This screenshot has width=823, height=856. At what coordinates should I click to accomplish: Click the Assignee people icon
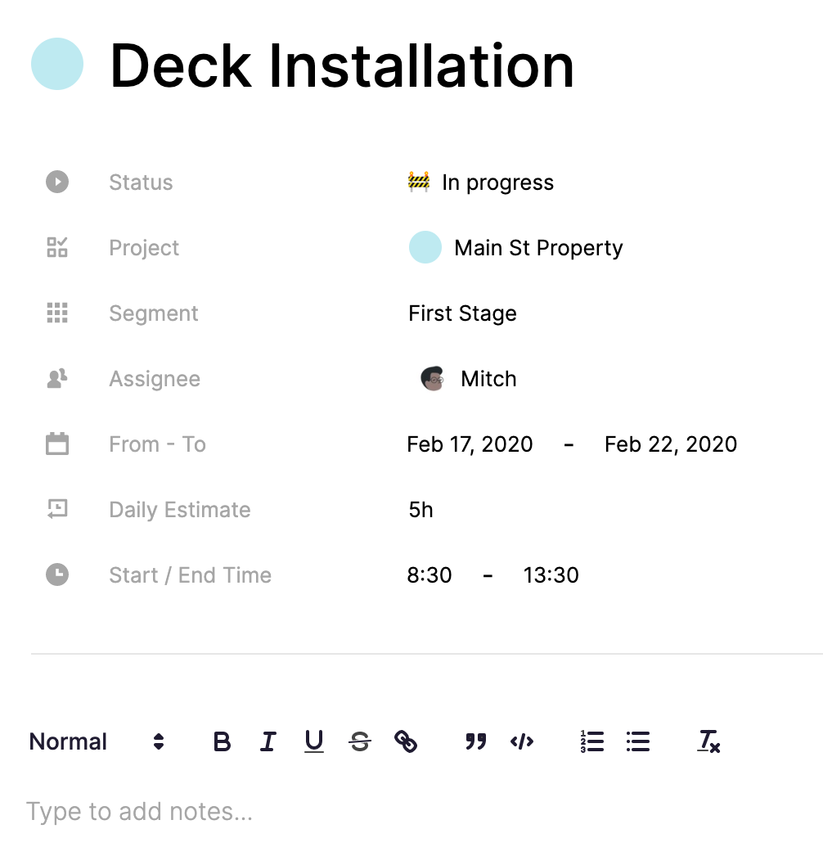point(56,378)
